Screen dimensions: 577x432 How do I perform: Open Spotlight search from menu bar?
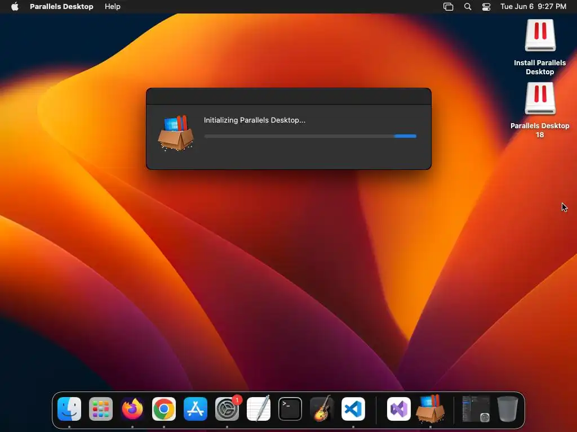point(468,7)
